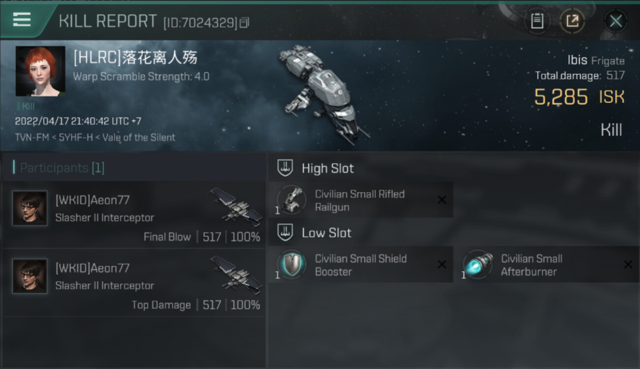This screenshot has height=369, width=640.
Task: Click the X next to Civilian Small Afterburner
Action: point(628,265)
